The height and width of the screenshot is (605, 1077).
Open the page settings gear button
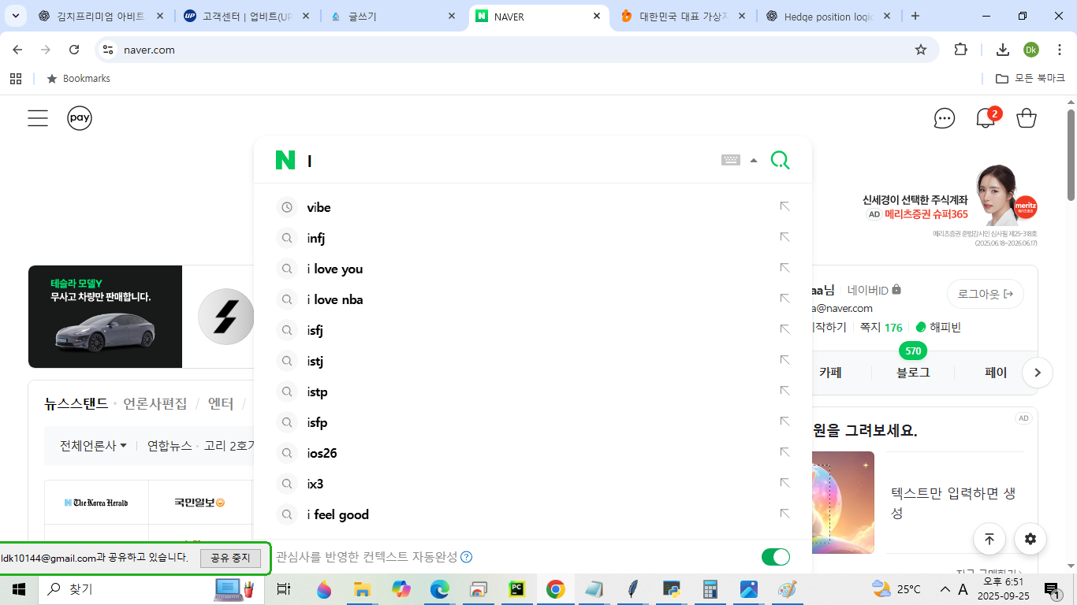(x=1030, y=539)
